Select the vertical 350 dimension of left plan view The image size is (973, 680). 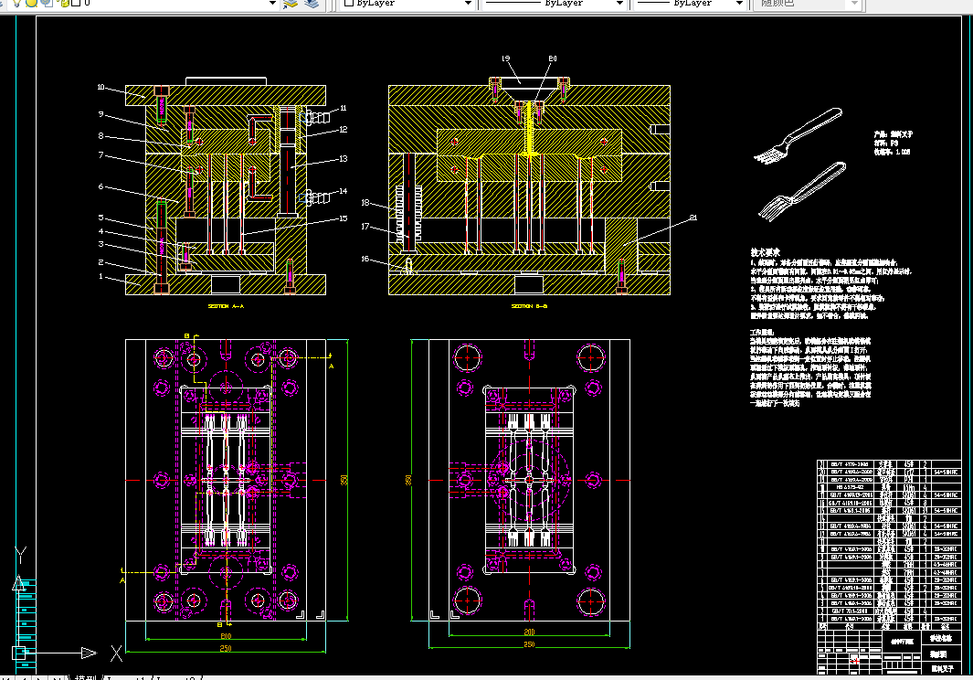[344, 480]
